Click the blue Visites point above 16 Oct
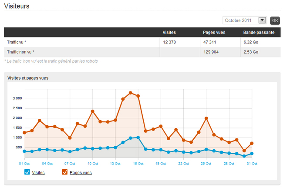This screenshot has height=188, width=283. [x=138, y=138]
